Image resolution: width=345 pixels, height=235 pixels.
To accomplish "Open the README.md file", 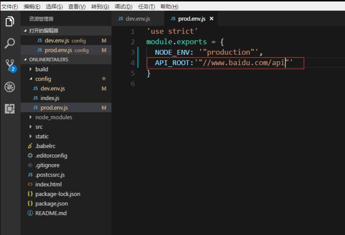I will click(66, 213).
